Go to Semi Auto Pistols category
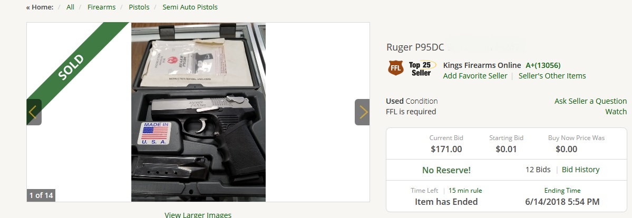Viewport: 632px width, 218px height. tap(190, 7)
